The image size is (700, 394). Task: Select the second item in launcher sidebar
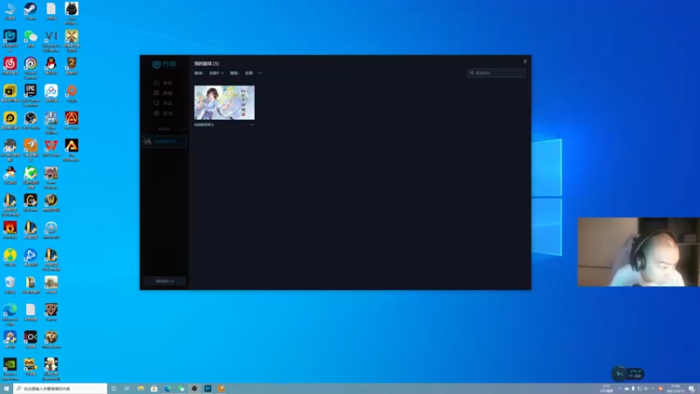click(x=163, y=93)
